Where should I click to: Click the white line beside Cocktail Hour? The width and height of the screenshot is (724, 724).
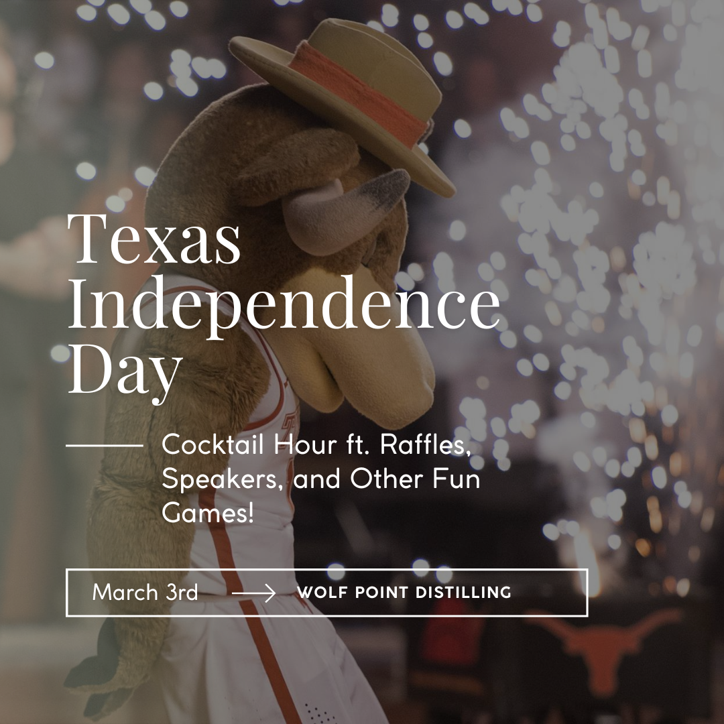tap(105, 446)
